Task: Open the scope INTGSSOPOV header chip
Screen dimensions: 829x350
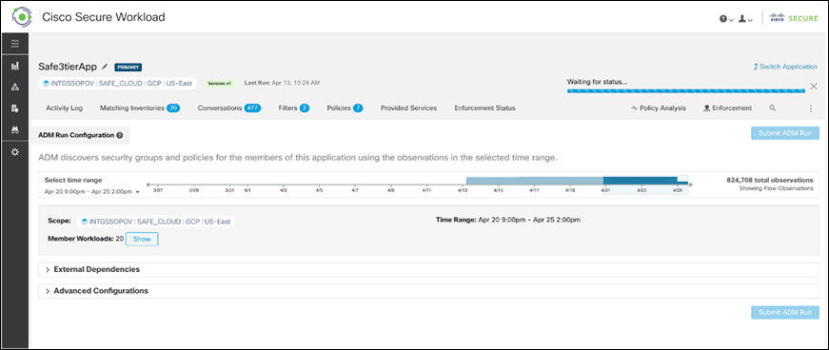Action: tap(118, 83)
